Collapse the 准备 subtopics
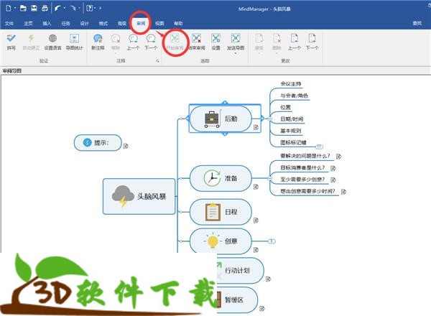 pyautogui.click(x=270, y=178)
